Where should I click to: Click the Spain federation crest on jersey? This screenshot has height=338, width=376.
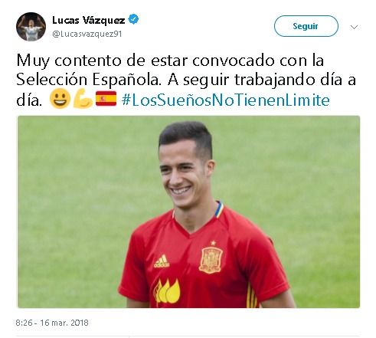(211, 260)
